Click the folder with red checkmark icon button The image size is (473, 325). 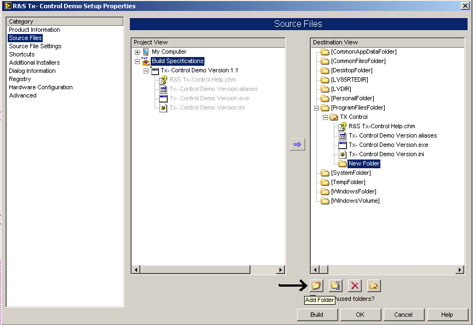[374, 286]
